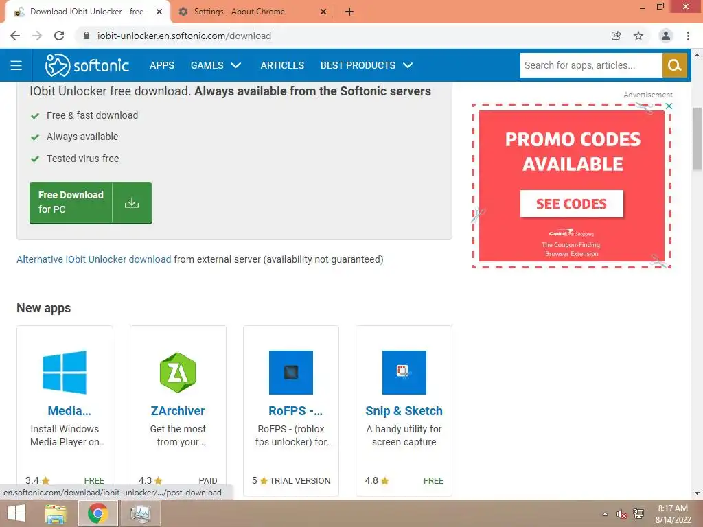View site security padlock info
This screenshot has height=527, width=703.
pyautogui.click(x=87, y=36)
